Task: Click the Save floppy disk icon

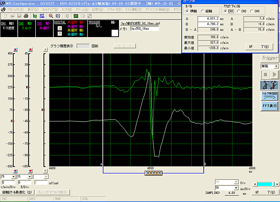Action: [x=19, y=16]
